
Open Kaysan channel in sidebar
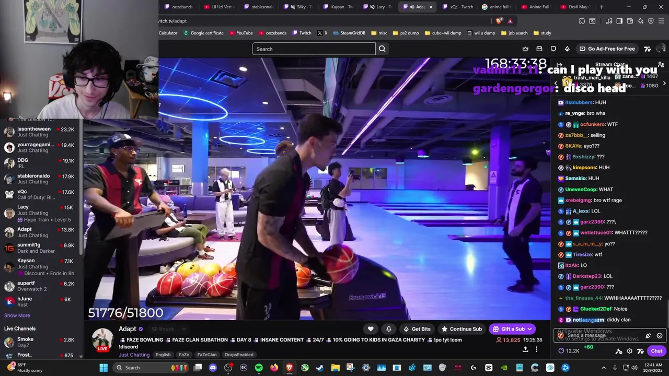click(x=40, y=266)
